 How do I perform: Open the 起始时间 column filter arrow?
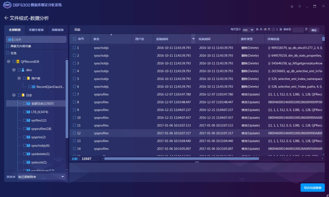coord(193,39)
